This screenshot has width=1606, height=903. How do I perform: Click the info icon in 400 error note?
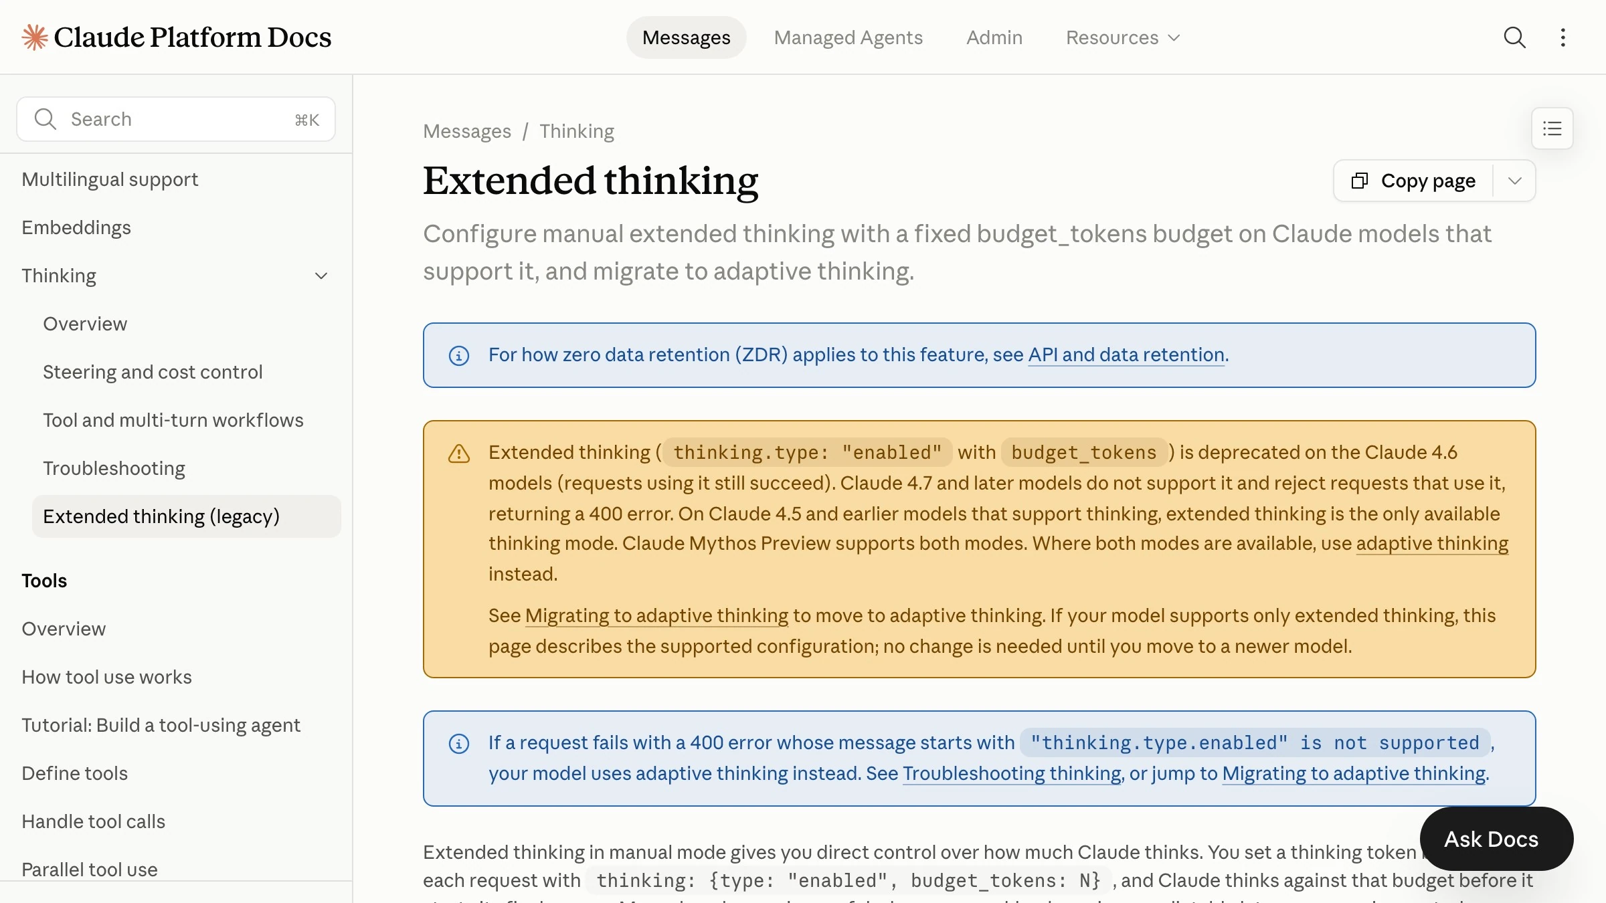coord(459,743)
